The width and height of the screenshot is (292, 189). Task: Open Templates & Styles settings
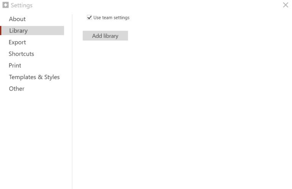pos(34,77)
